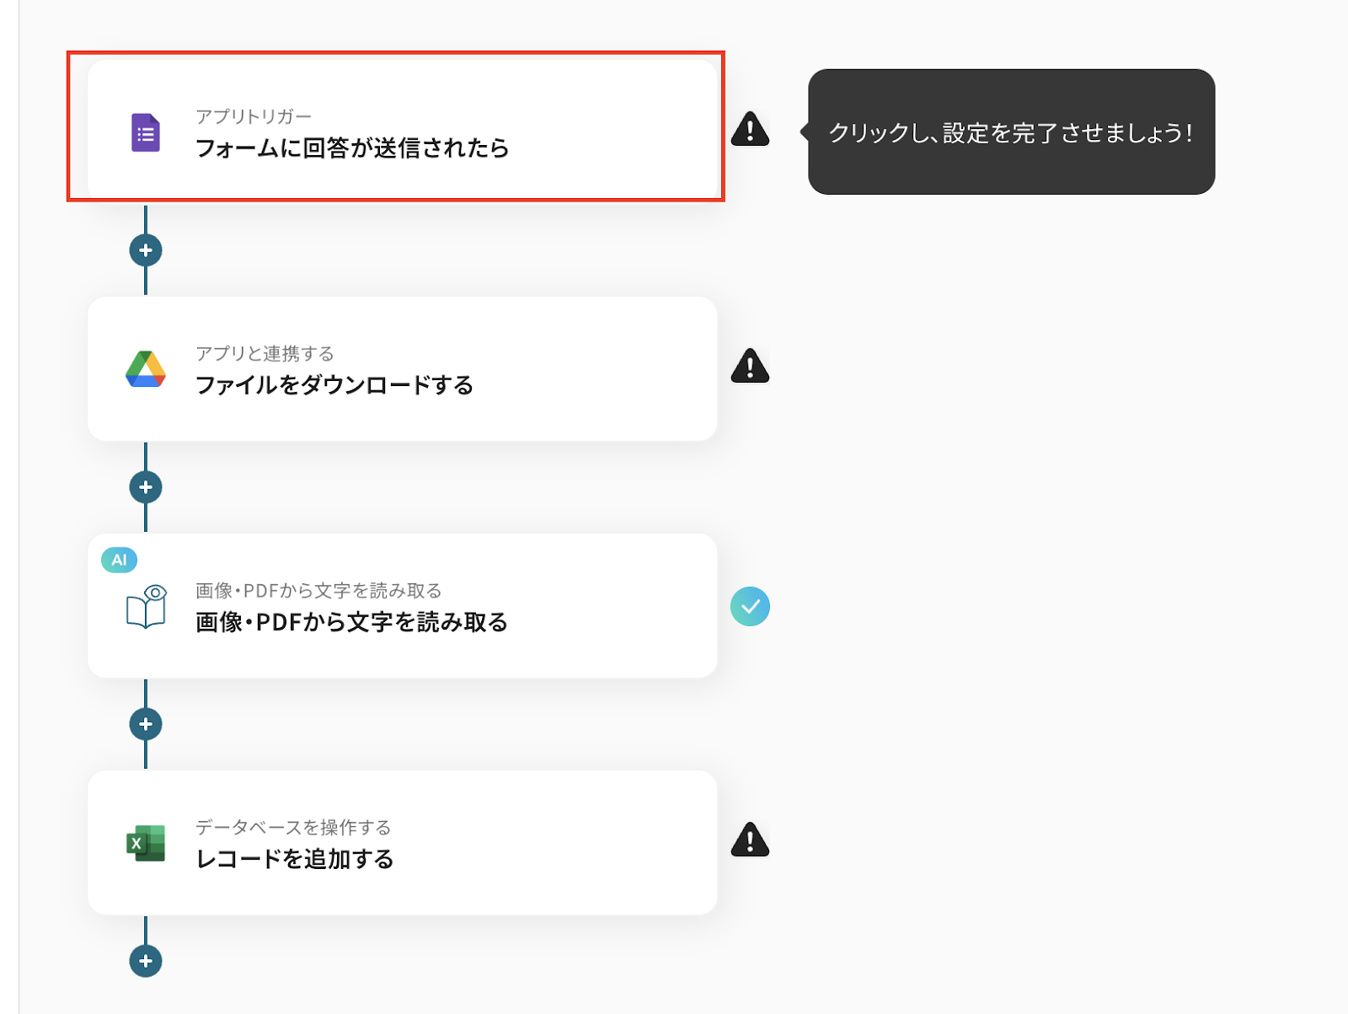The height and width of the screenshot is (1014, 1348).
Task: Open the フォームに回答が送信されたら trigger card
Action: (352, 148)
